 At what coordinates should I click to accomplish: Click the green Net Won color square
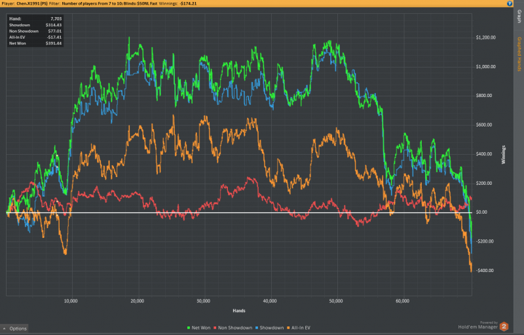click(x=189, y=327)
